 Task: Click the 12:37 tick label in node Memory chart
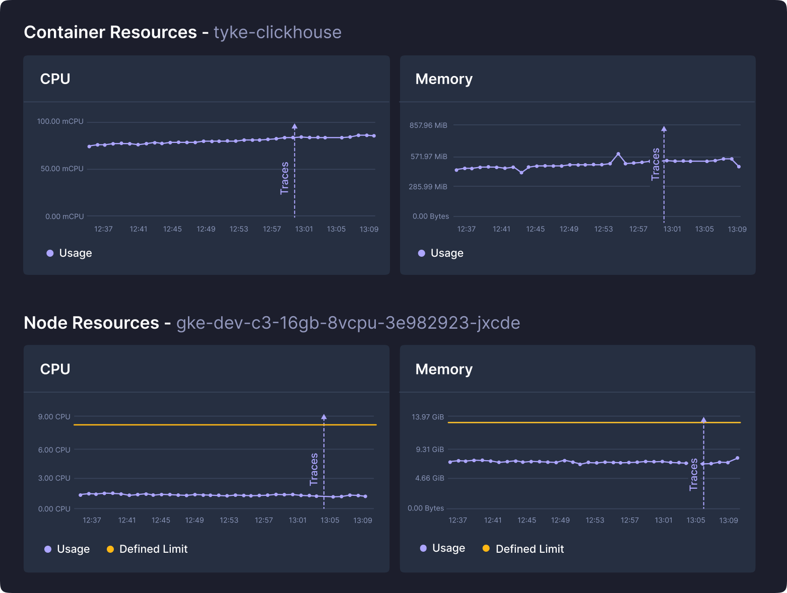click(457, 520)
